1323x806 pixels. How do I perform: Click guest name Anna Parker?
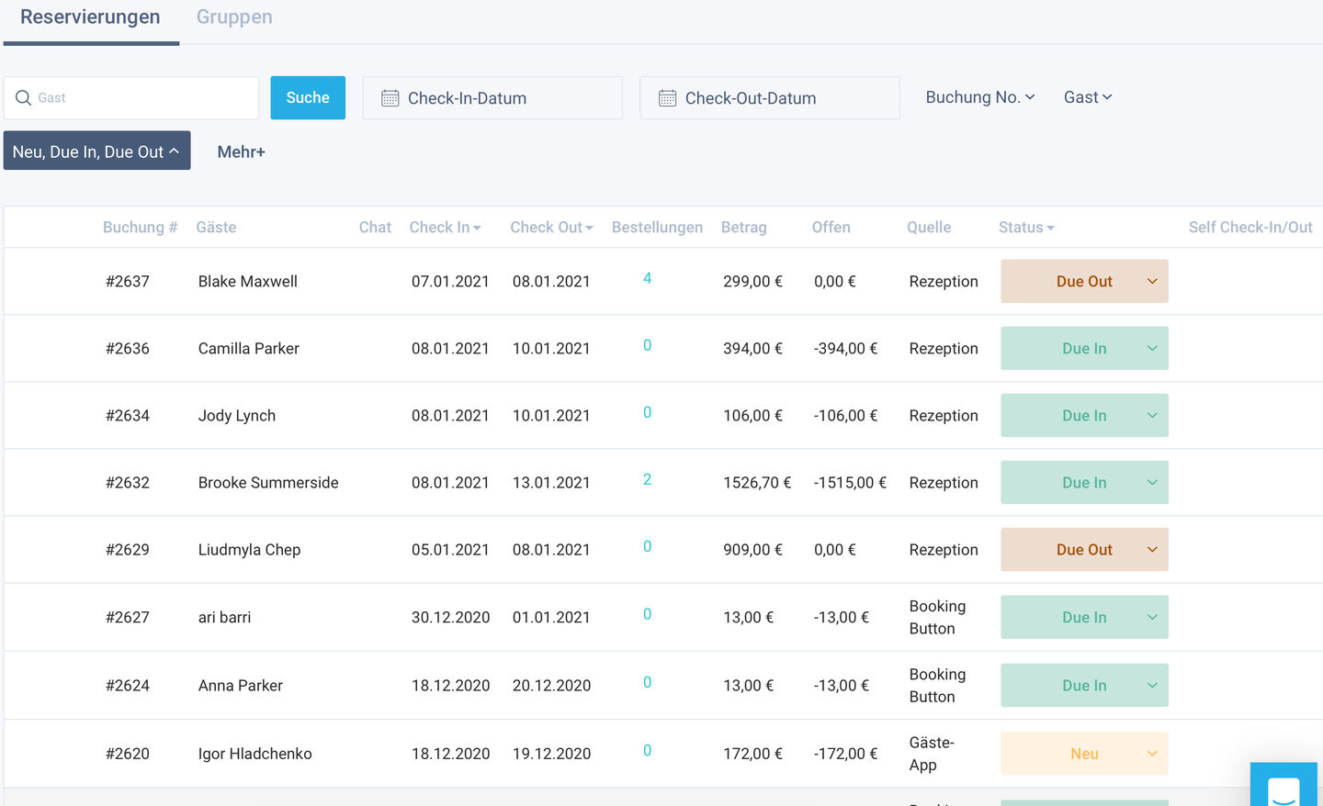pyautogui.click(x=241, y=686)
